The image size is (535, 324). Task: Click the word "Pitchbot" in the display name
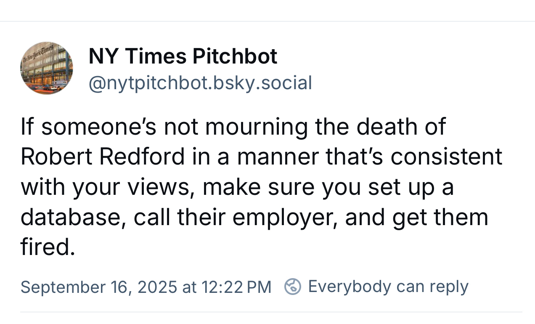pos(235,56)
